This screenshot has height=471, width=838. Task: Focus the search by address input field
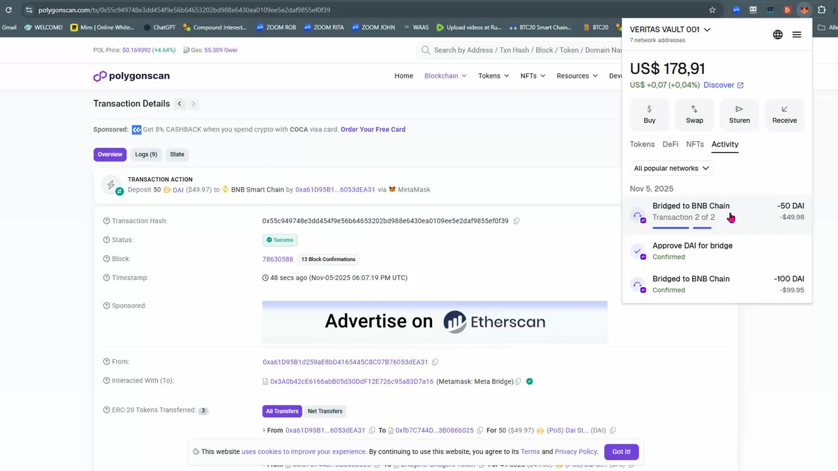pos(527,50)
